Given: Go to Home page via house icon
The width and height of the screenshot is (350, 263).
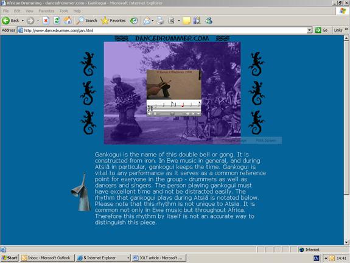Looking at the screenshot, I should pos(68,21).
